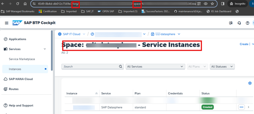Image resolution: width=254 pixels, height=114 pixels.
Task: Expand the datasphere space breadcrumb dropdown
Action: (179, 34)
